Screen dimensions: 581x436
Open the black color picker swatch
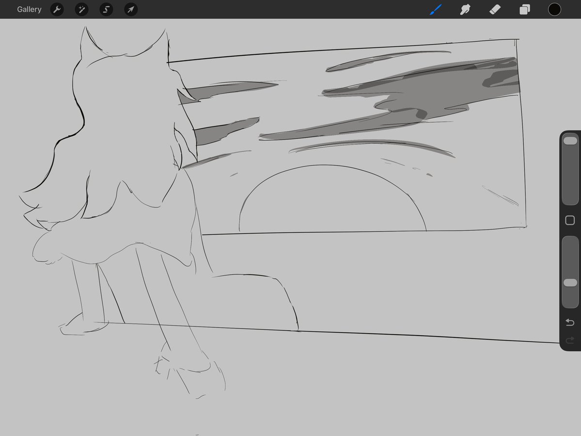pos(554,9)
